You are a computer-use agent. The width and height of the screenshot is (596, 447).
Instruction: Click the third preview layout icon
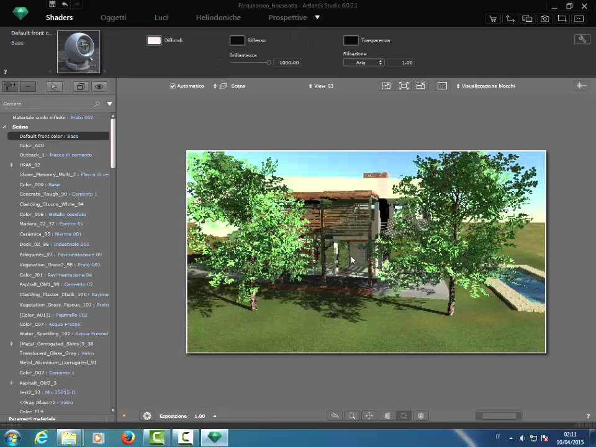tap(420, 86)
